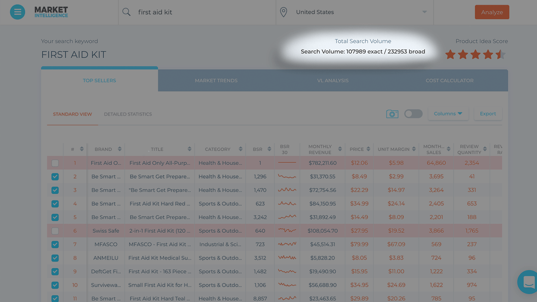Click the Swiss Safe brand cell
The image size is (537, 302).
click(106, 231)
